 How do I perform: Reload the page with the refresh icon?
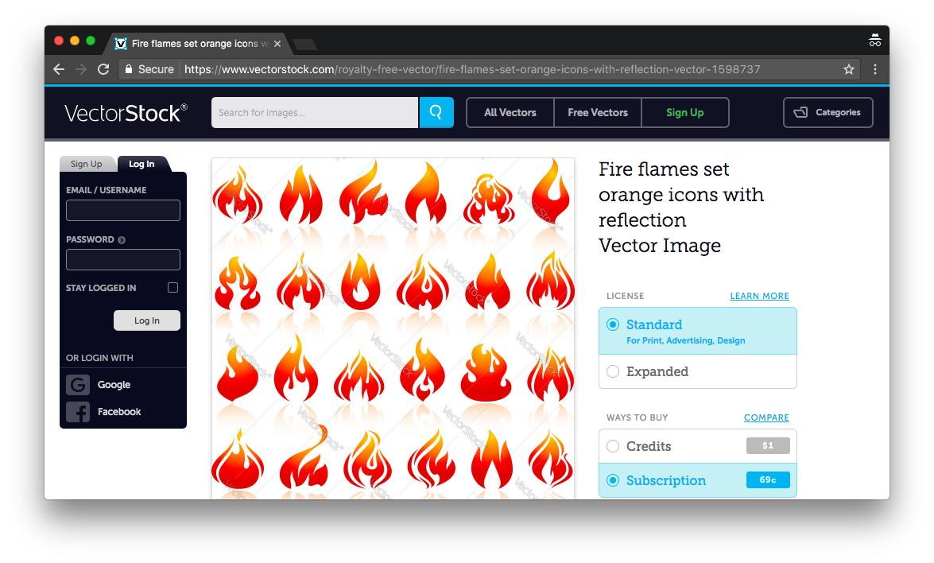tap(103, 69)
